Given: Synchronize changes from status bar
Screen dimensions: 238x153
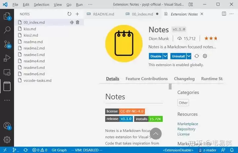Looking at the screenshot, I should click(x=25, y=150).
